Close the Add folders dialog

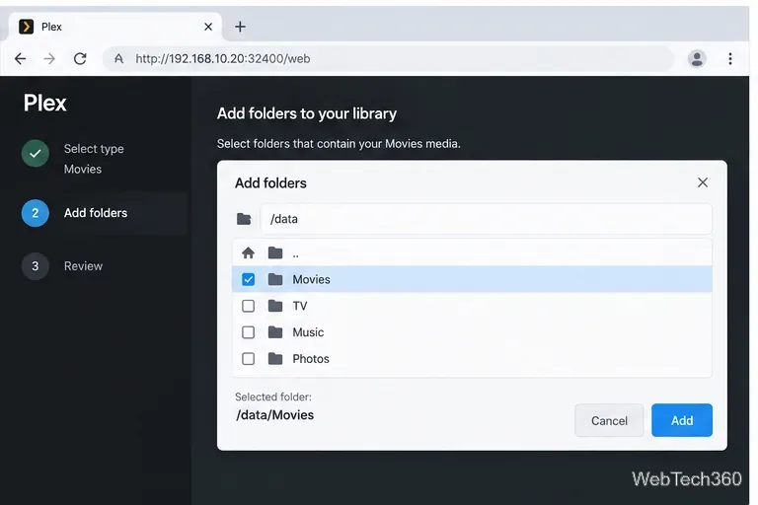pyautogui.click(x=703, y=182)
